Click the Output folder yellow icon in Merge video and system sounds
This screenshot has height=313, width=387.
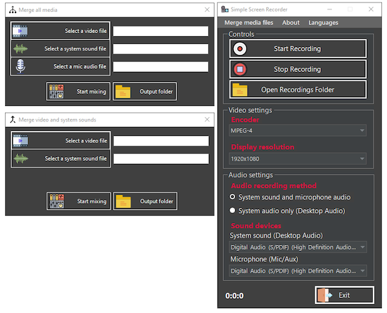(123, 202)
